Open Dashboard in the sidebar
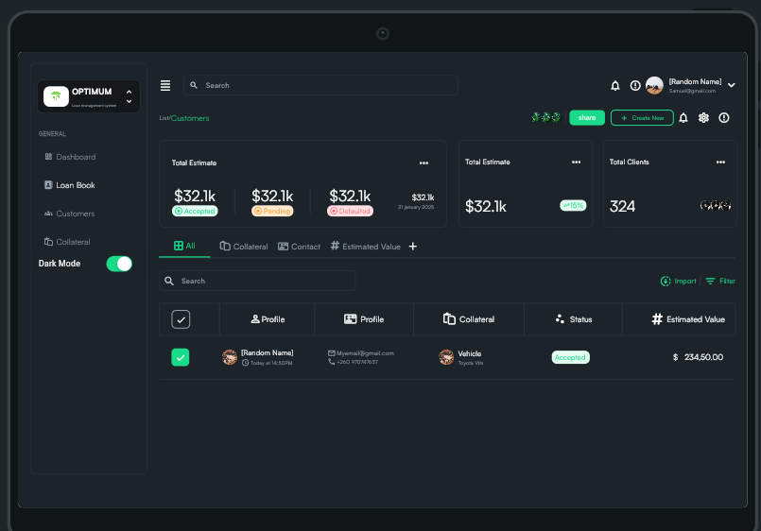This screenshot has width=761, height=531. 70,157
